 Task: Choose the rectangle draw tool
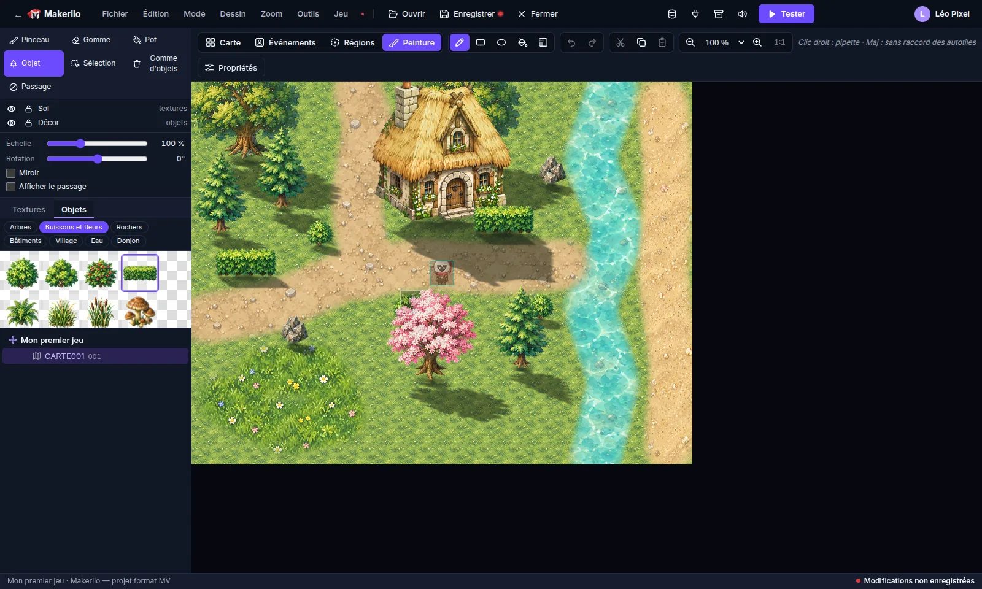[x=481, y=42]
